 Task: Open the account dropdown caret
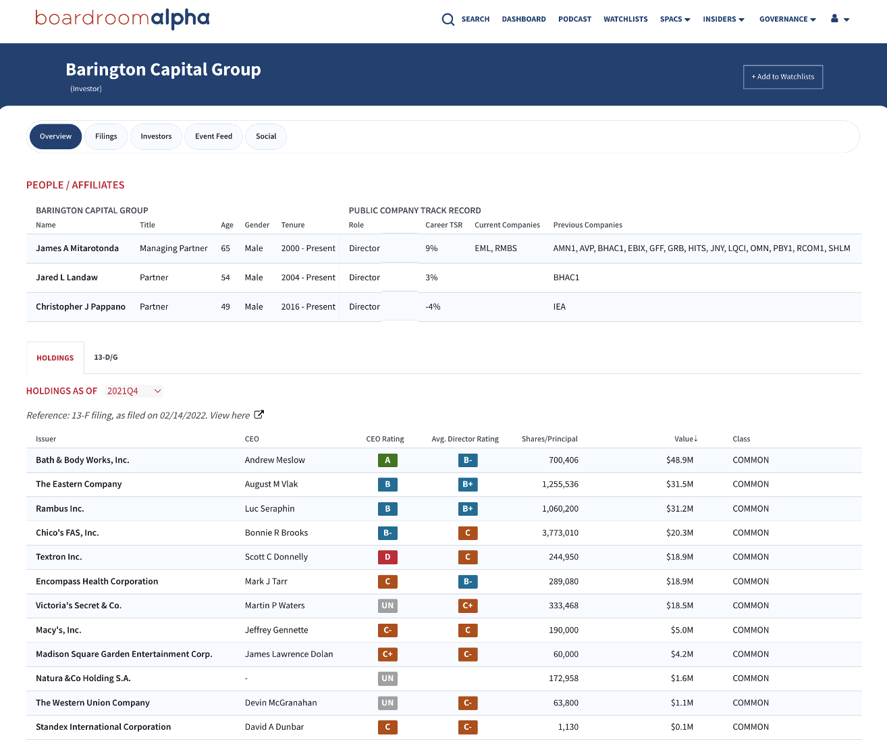pos(846,20)
